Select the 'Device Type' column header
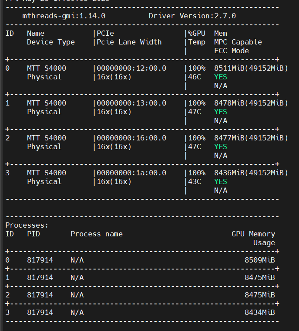 click(51, 42)
